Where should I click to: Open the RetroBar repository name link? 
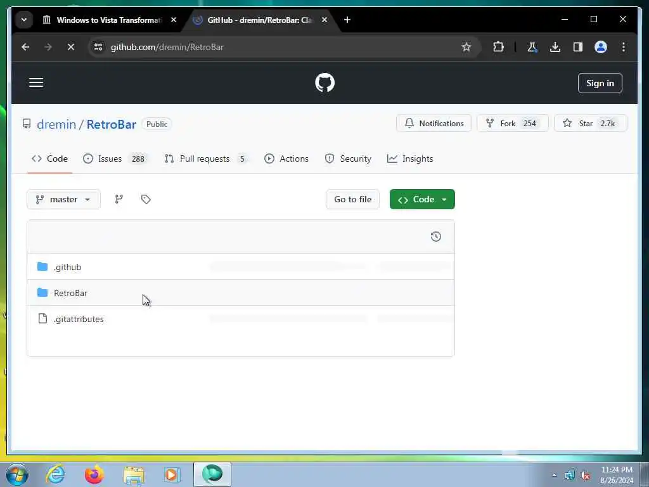click(111, 124)
